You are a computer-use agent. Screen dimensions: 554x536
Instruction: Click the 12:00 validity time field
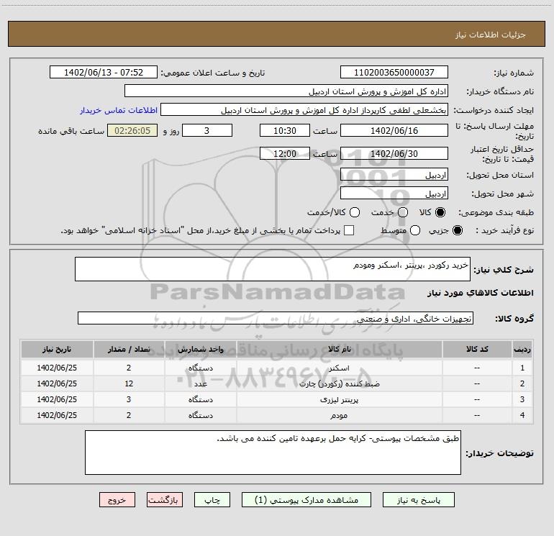[285, 153]
